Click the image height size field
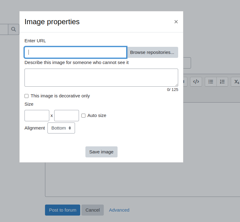Image resolution: width=240 pixels, height=222 pixels. [67, 116]
